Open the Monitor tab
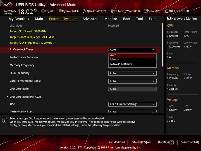Viewport: 201px width, 151px height. [111, 19]
